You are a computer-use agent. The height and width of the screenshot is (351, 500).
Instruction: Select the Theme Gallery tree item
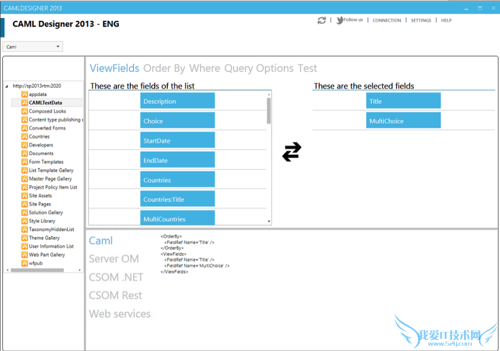point(44,238)
